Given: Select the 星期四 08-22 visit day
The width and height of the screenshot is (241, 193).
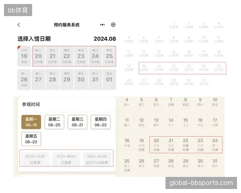Looking at the screenshot, I should click(x=100, y=122).
